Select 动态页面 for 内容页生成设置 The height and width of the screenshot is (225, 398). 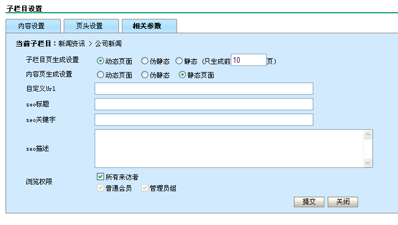click(x=100, y=75)
